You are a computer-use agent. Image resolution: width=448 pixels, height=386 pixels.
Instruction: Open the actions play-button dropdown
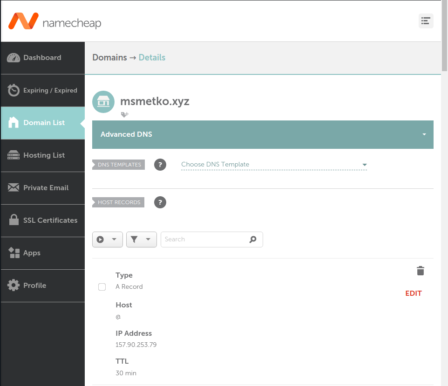tap(108, 240)
